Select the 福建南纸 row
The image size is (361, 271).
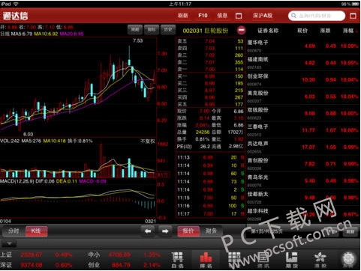[303, 63]
